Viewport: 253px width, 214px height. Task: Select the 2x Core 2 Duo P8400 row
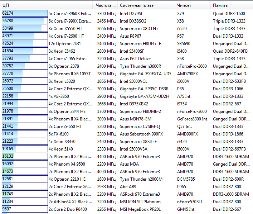click(127, 209)
